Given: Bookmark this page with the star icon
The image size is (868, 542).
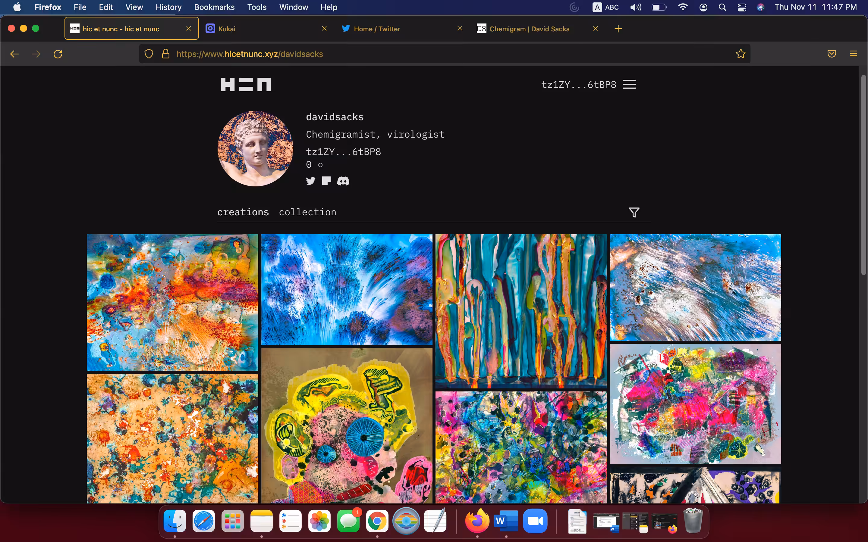Looking at the screenshot, I should click(740, 54).
